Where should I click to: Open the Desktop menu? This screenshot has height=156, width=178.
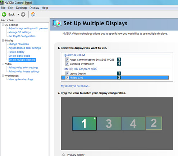[x=21, y=8]
